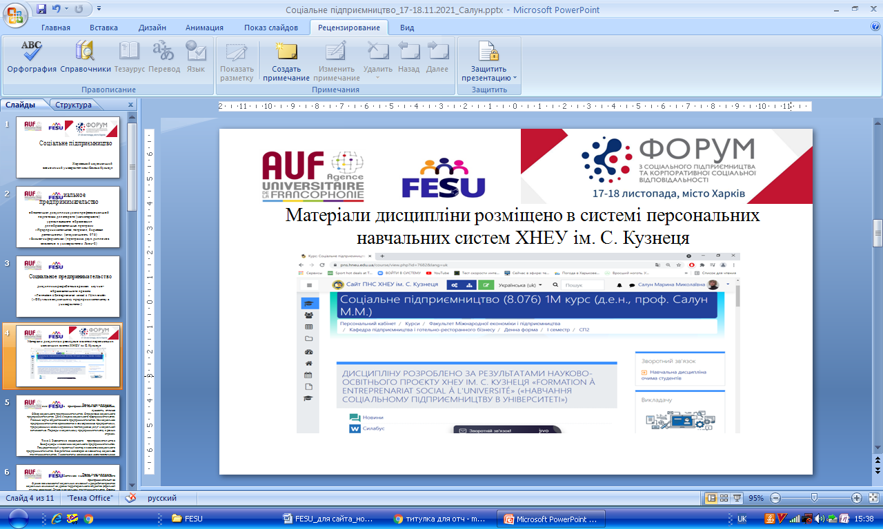Open the Анимация ribbon tab
The image size is (883, 529).
(204, 28)
